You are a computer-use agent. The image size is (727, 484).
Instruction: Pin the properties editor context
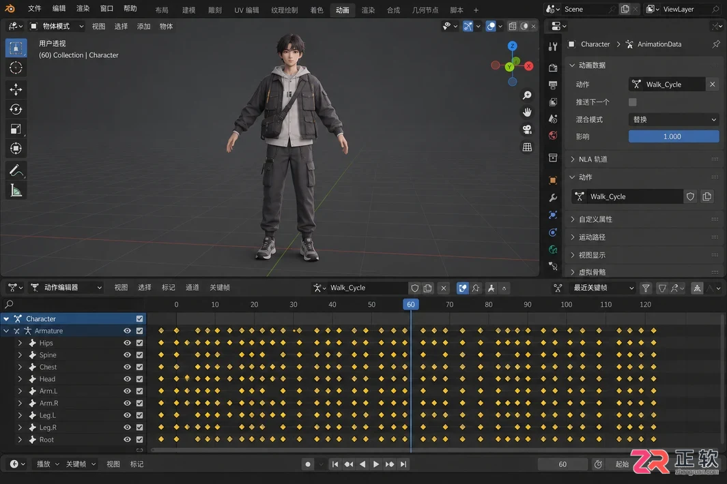[716, 44]
